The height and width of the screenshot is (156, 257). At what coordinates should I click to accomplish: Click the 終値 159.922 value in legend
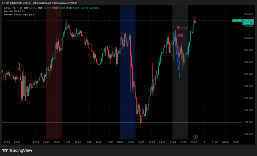tap(75, 8)
